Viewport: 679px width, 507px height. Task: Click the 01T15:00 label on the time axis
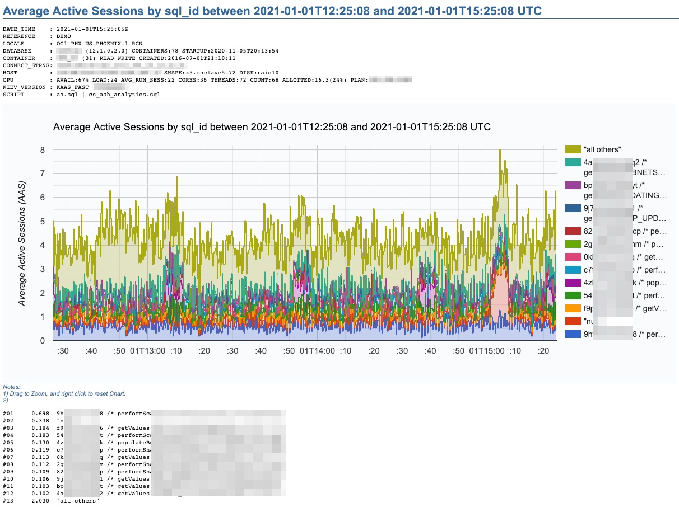(486, 351)
